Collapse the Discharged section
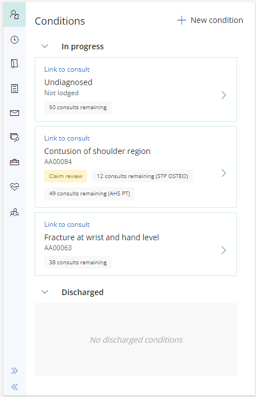 (45, 292)
